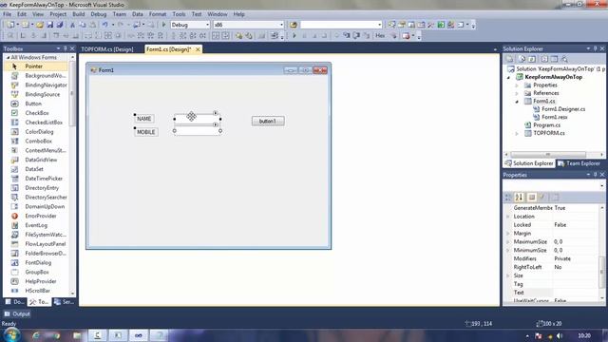Click the Save All toolbar icon
Viewport: 608px width, 342px height.
[60, 25]
